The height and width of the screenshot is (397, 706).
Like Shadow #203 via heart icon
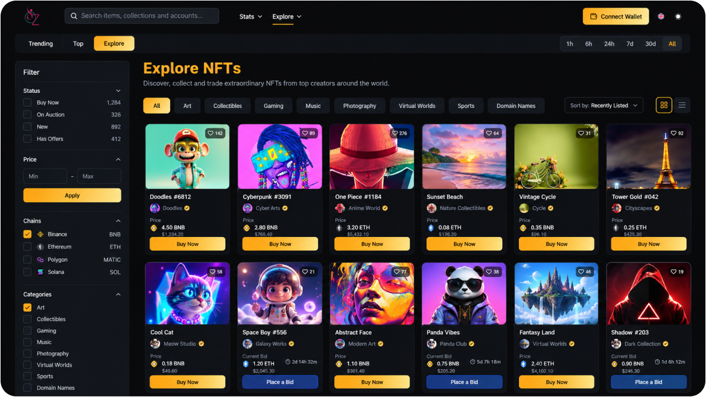(x=673, y=271)
